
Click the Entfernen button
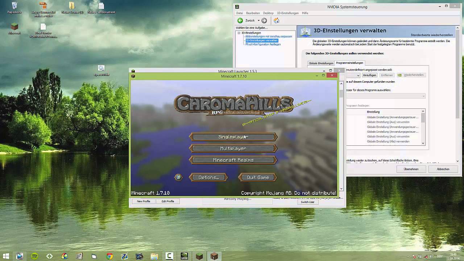[387, 75]
